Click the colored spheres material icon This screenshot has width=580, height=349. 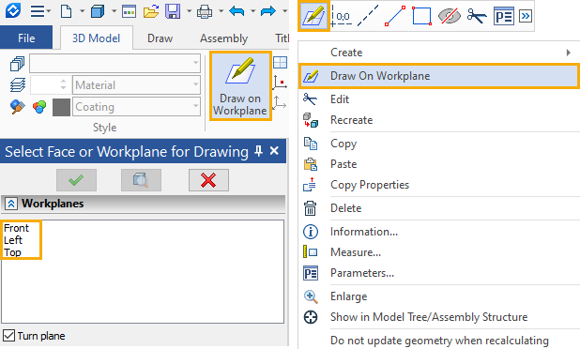click(39, 107)
